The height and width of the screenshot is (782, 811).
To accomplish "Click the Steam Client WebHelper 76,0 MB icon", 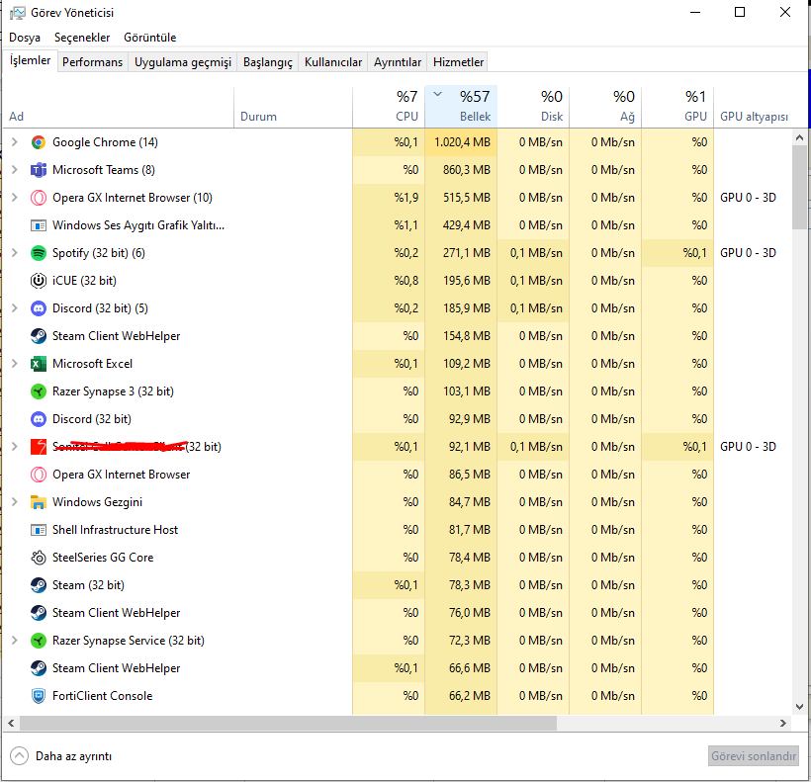I will coord(39,613).
